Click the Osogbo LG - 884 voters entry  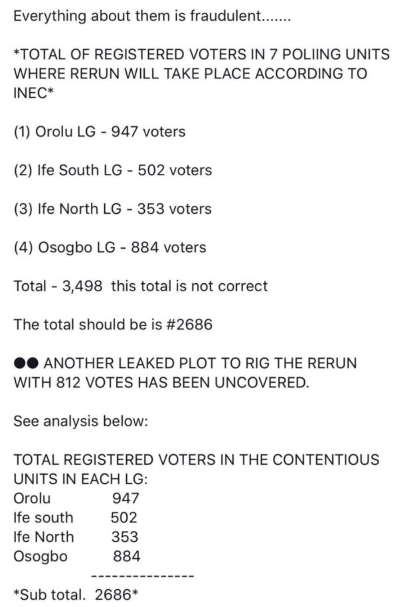pyautogui.click(x=110, y=247)
